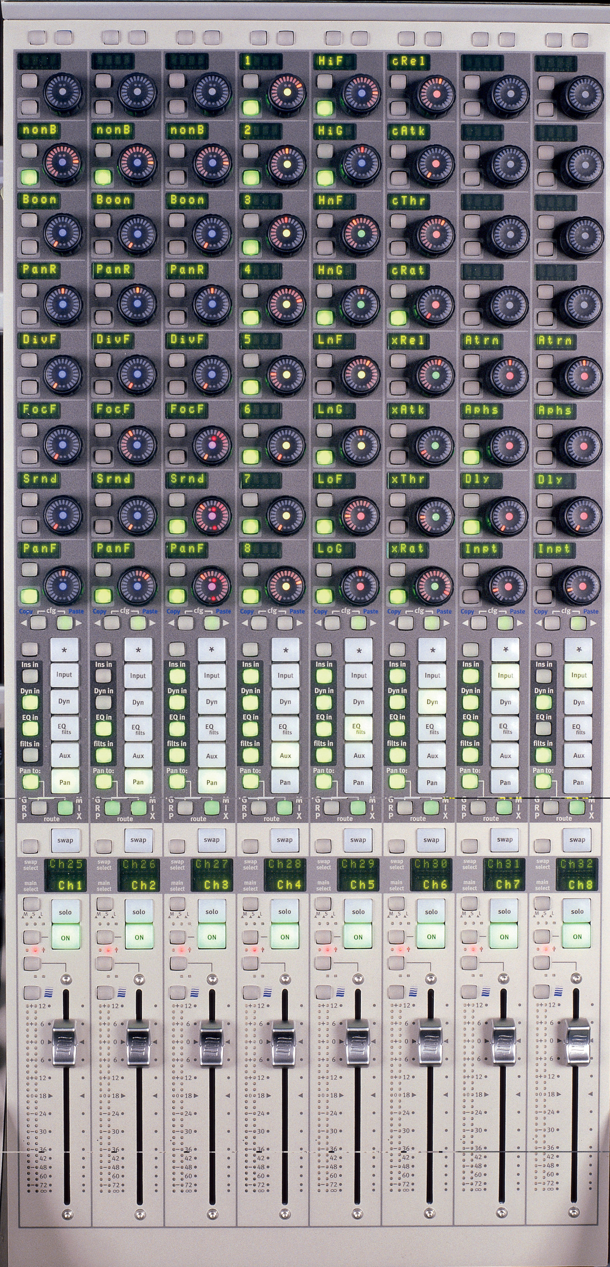Click the green route MIX button on Ch1
Viewport: 610px width, 1267px height.
point(65,807)
